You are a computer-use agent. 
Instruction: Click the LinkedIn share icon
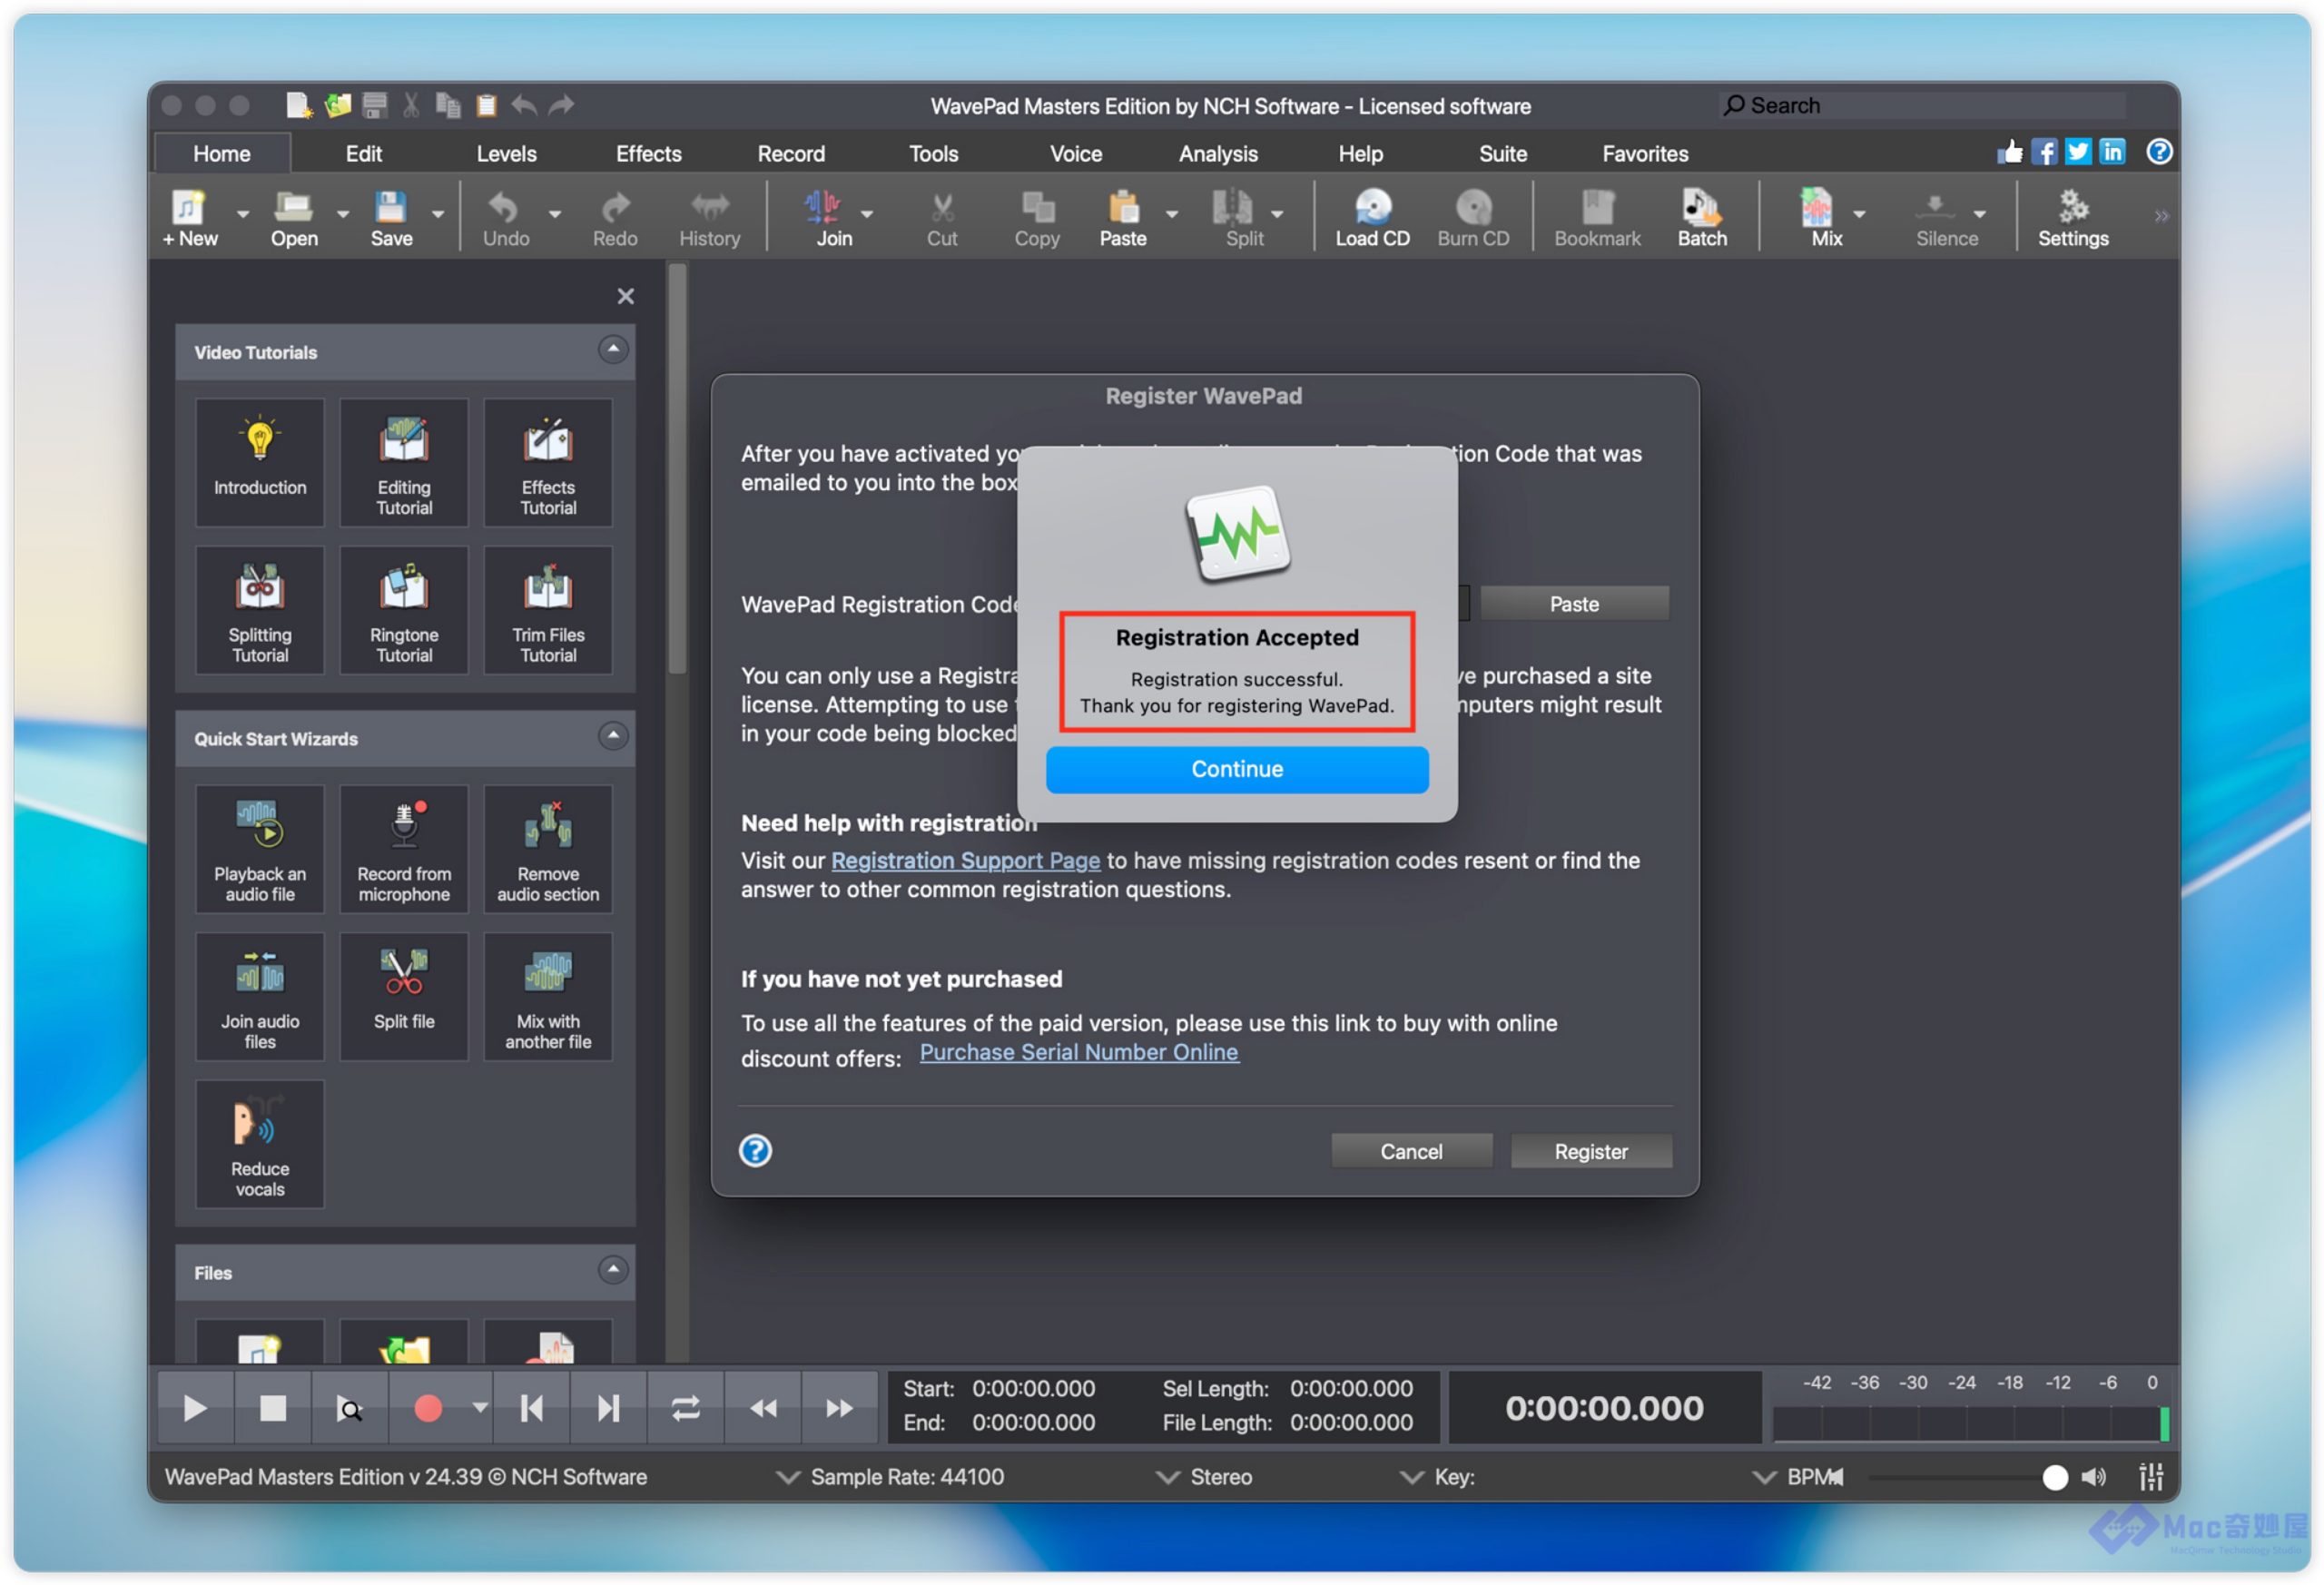coord(2112,152)
